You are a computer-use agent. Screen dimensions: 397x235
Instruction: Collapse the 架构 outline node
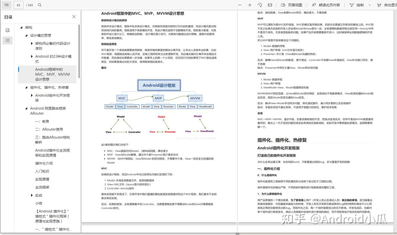21,27
